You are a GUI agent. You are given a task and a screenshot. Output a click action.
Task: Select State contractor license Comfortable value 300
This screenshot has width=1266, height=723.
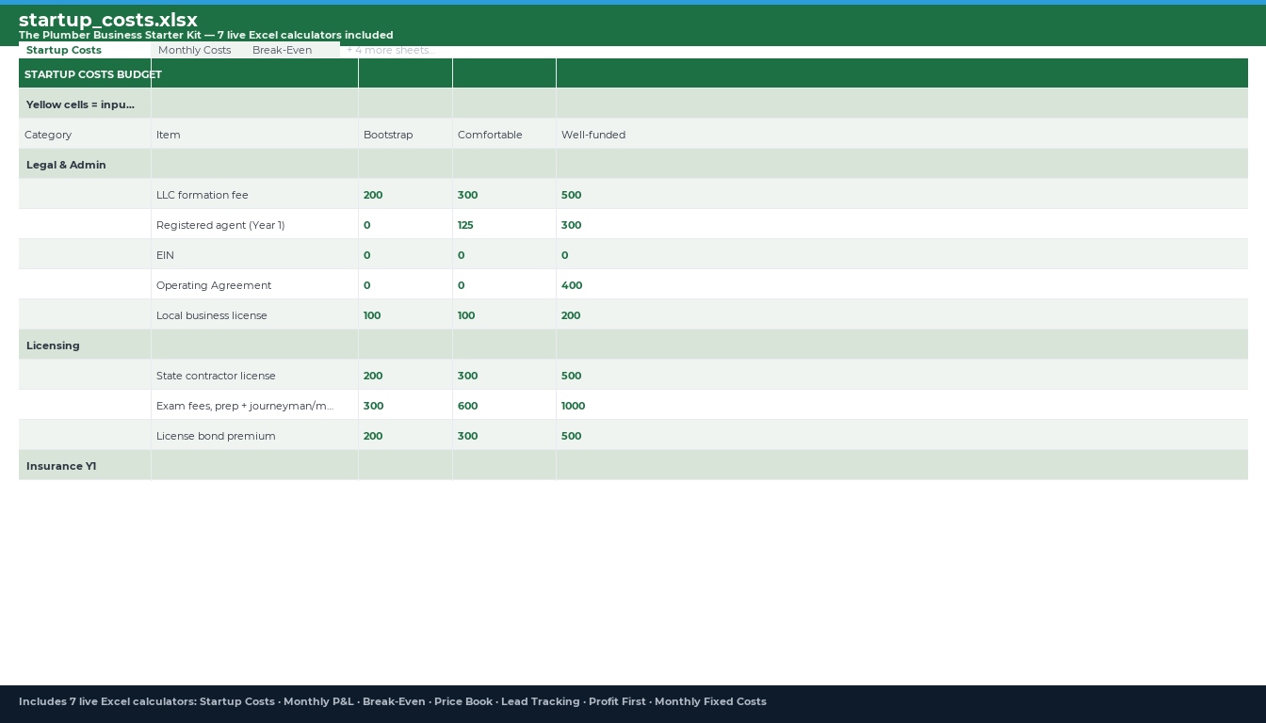click(x=504, y=375)
